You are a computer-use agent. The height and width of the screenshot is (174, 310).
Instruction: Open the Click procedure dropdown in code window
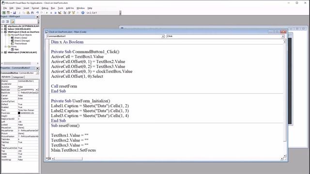[283, 36]
